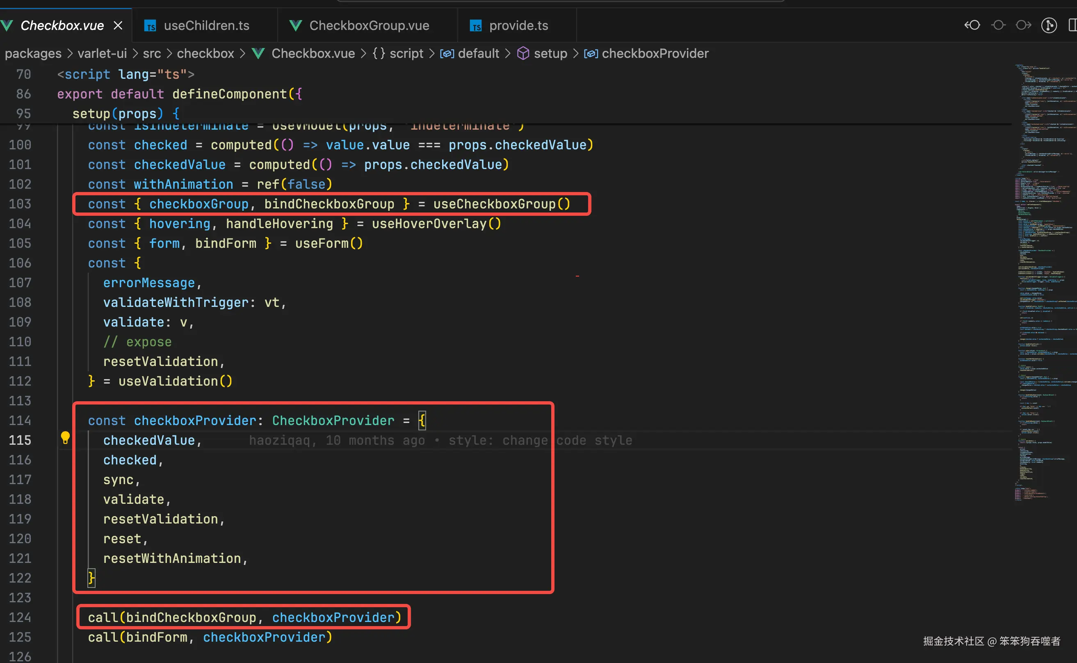Open the CheckboxGroup.vue tab

coord(369,25)
